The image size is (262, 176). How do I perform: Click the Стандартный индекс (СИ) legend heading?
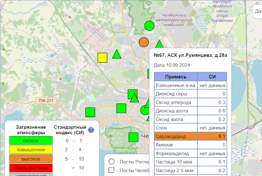pyautogui.click(x=70, y=130)
